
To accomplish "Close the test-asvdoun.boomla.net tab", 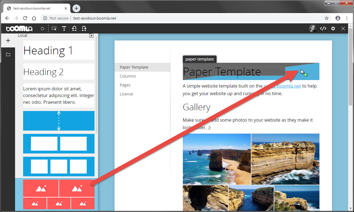I will (x=66, y=8).
